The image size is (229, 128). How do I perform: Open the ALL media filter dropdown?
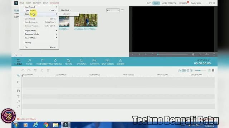coord(113,10)
